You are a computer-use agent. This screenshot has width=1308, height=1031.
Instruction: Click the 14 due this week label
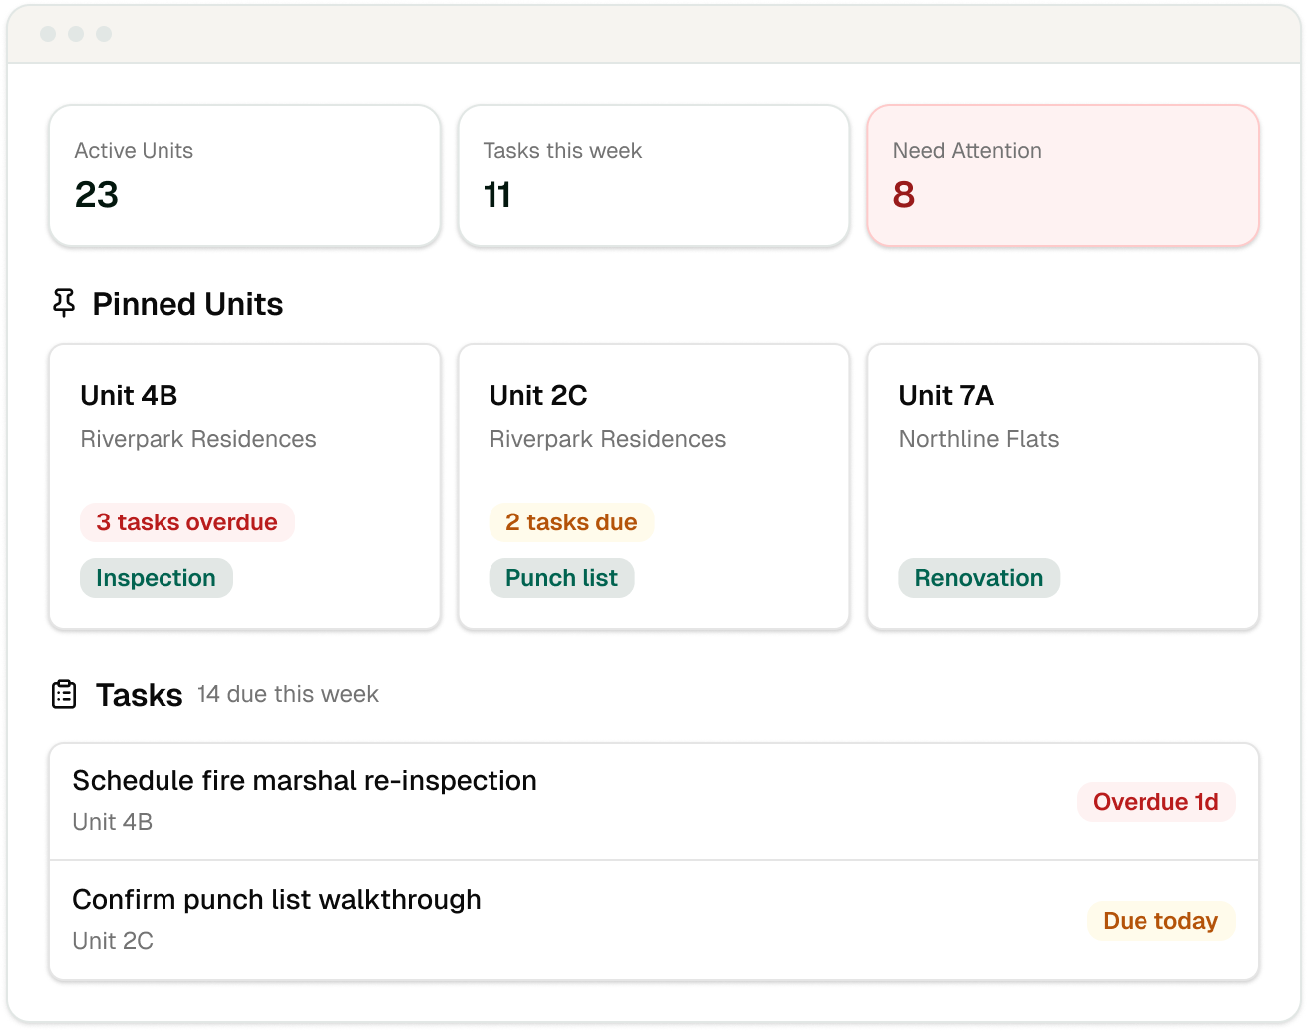coord(288,694)
